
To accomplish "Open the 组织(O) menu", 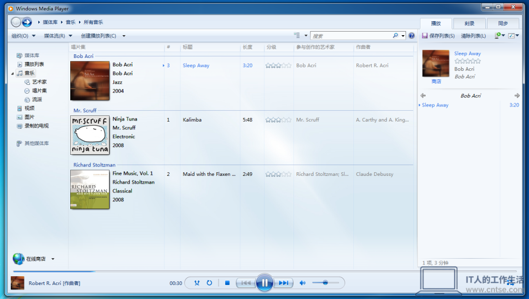I will pyautogui.click(x=23, y=36).
